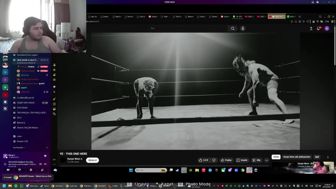Open the rules channel
Screen dimensions: 336x189
19,136
